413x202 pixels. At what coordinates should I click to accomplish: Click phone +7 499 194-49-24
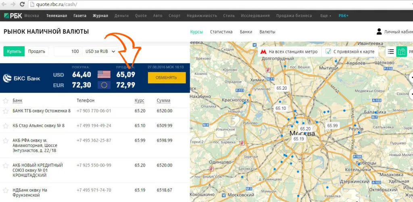click(94, 126)
